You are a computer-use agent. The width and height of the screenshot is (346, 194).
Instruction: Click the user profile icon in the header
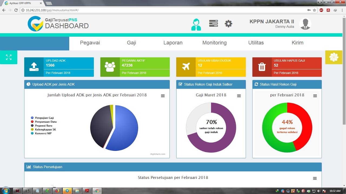click(196, 24)
